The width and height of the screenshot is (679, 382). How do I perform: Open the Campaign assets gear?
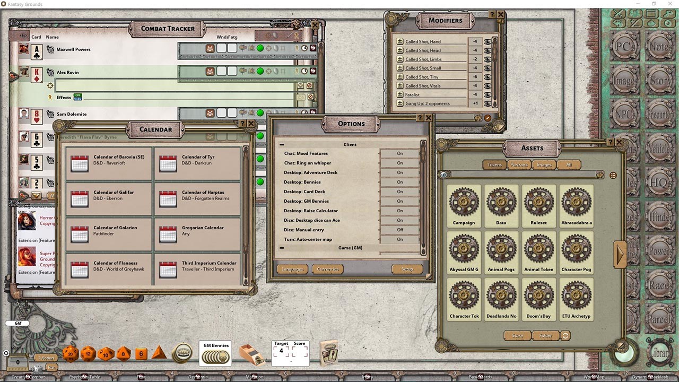(464, 203)
